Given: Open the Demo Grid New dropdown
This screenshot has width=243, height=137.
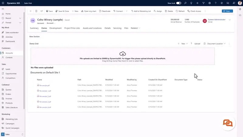Looking at the screenshot, I should 183,44.
